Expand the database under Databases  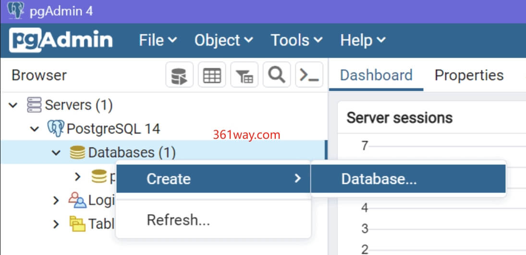78,177
